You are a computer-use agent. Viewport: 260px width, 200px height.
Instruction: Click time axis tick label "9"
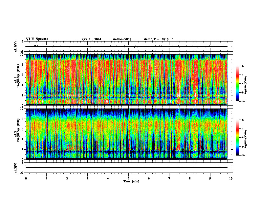tap(210, 178)
